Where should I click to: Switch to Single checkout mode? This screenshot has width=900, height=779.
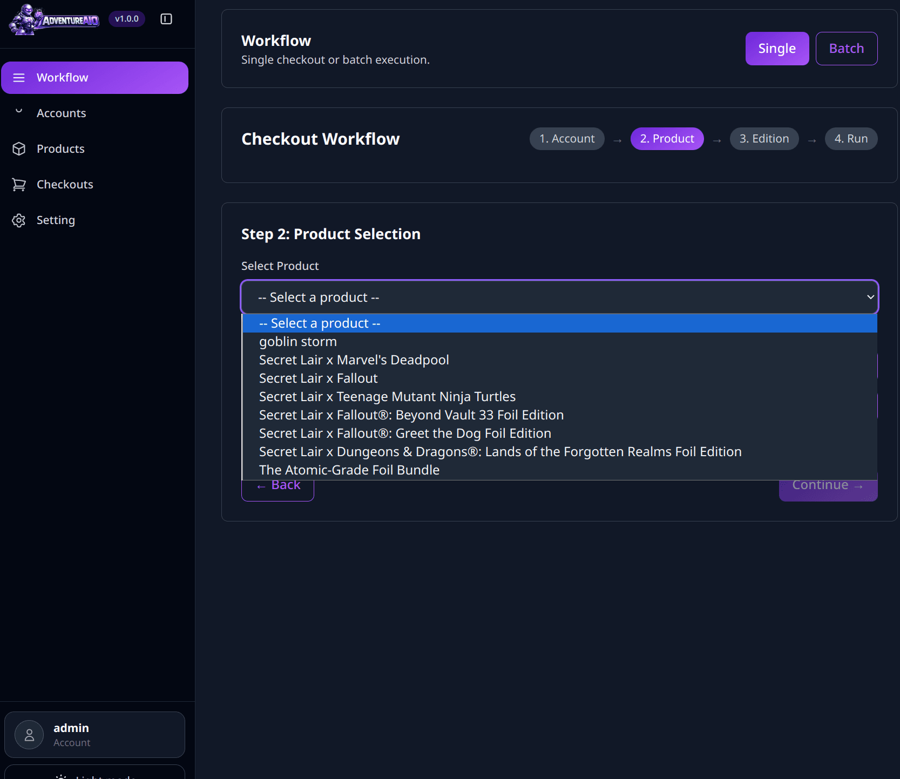point(777,49)
